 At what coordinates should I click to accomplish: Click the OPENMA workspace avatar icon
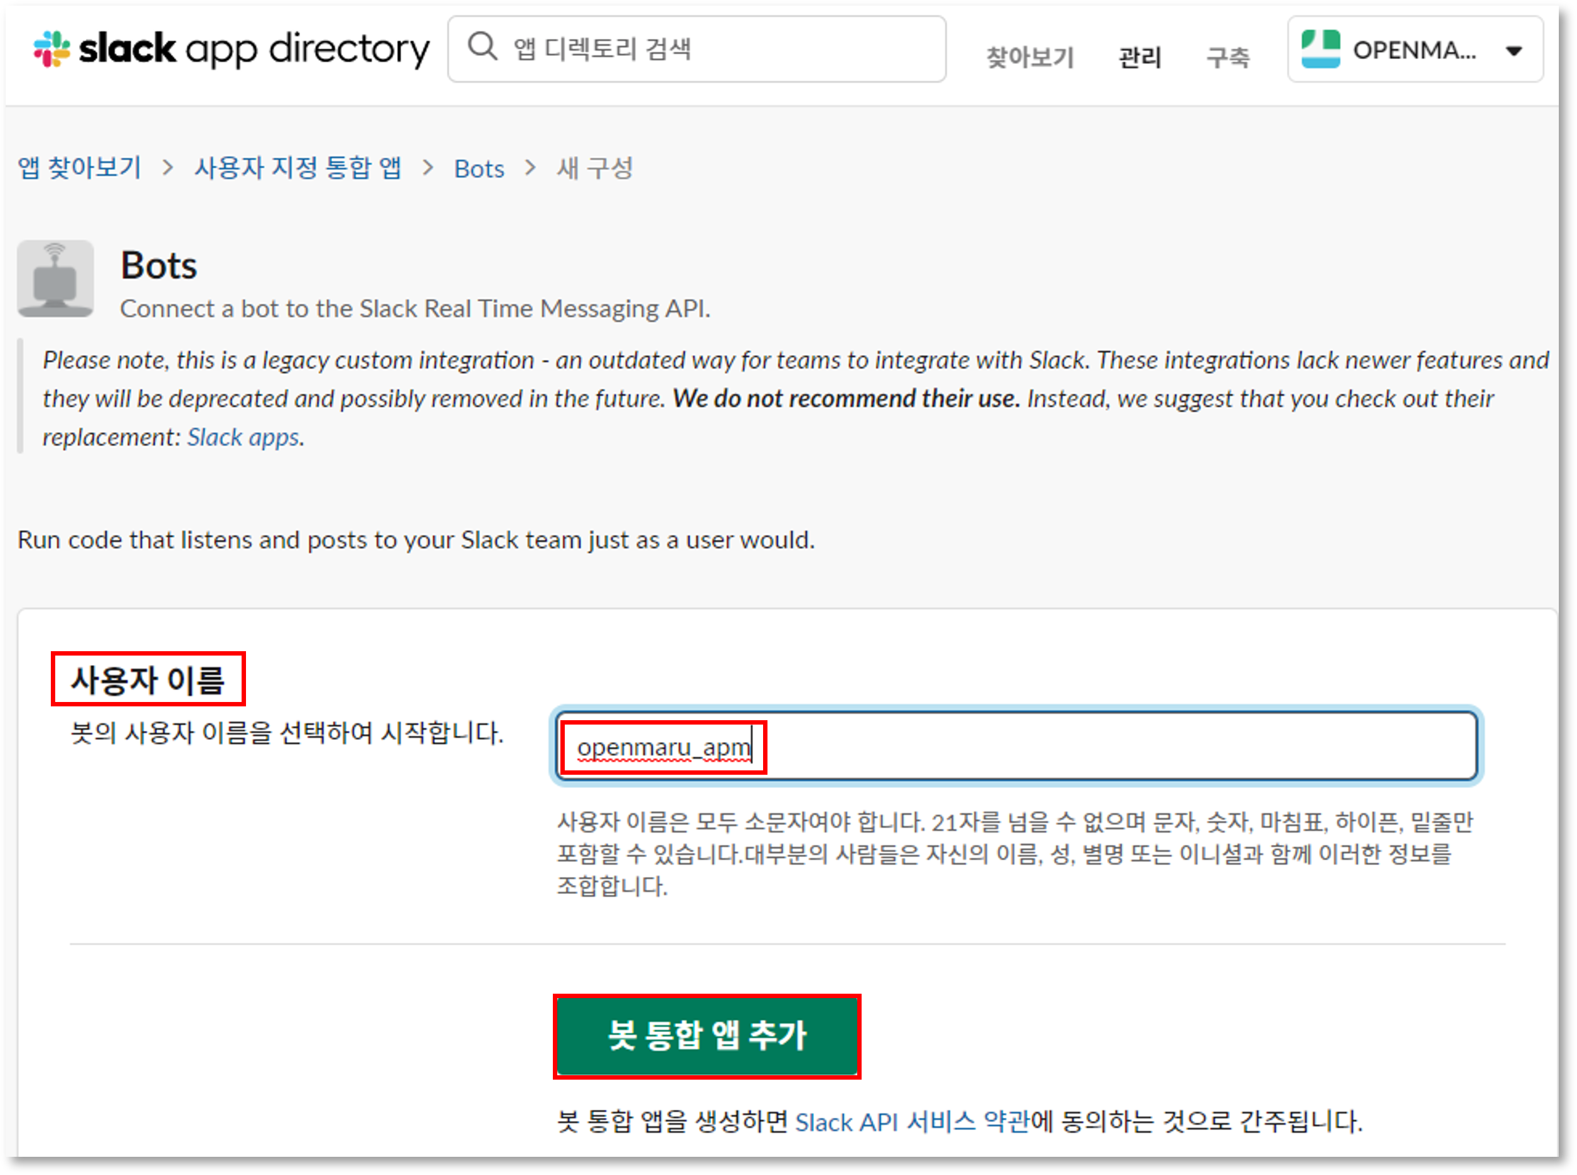(1320, 49)
